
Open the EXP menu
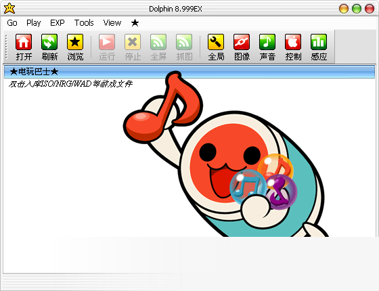click(58, 23)
